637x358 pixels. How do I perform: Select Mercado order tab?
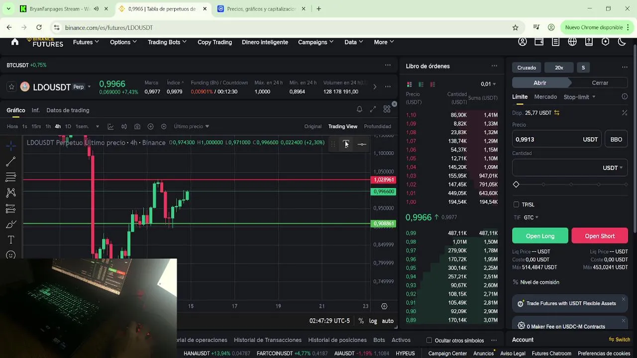[545, 97]
